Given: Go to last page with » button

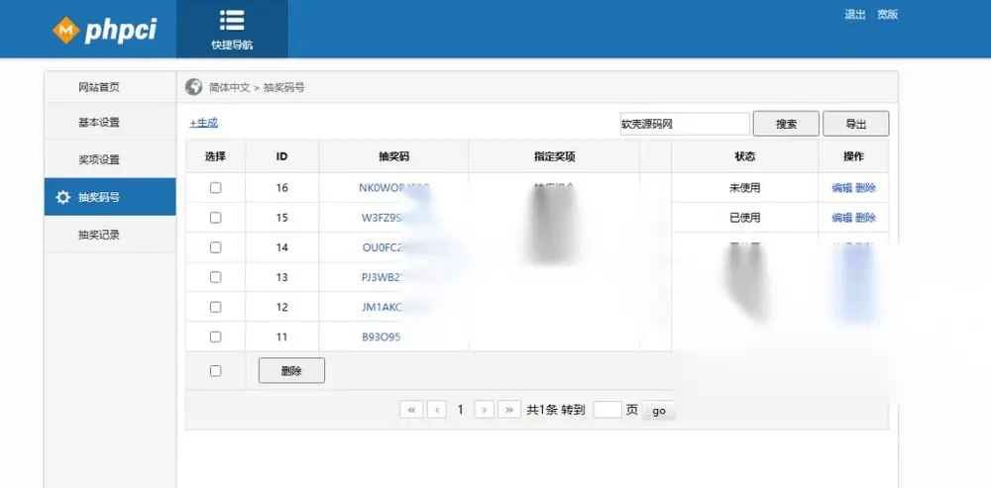Looking at the screenshot, I should click(509, 410).
